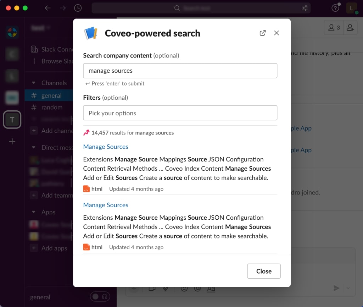Open modal in new window icon
Viewport: 363px width, 307px height.
click(262, 33)
